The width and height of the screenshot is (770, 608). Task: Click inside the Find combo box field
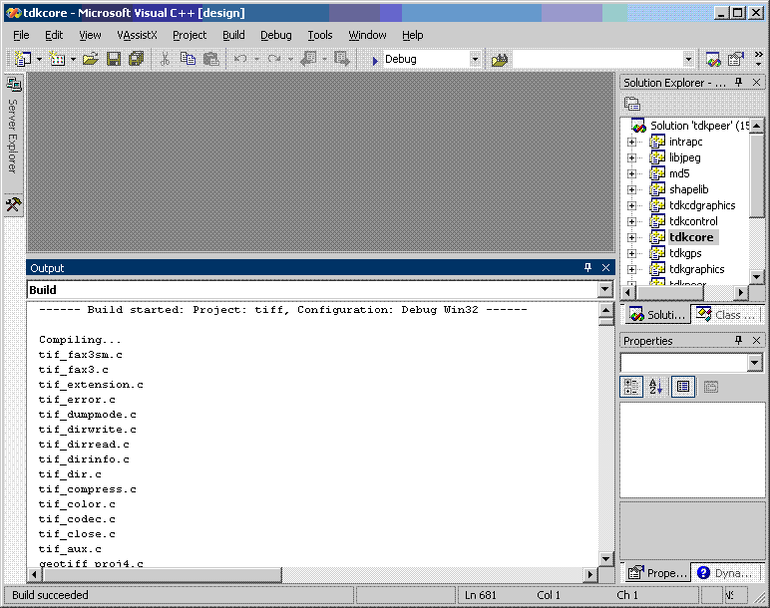point(597,60)
